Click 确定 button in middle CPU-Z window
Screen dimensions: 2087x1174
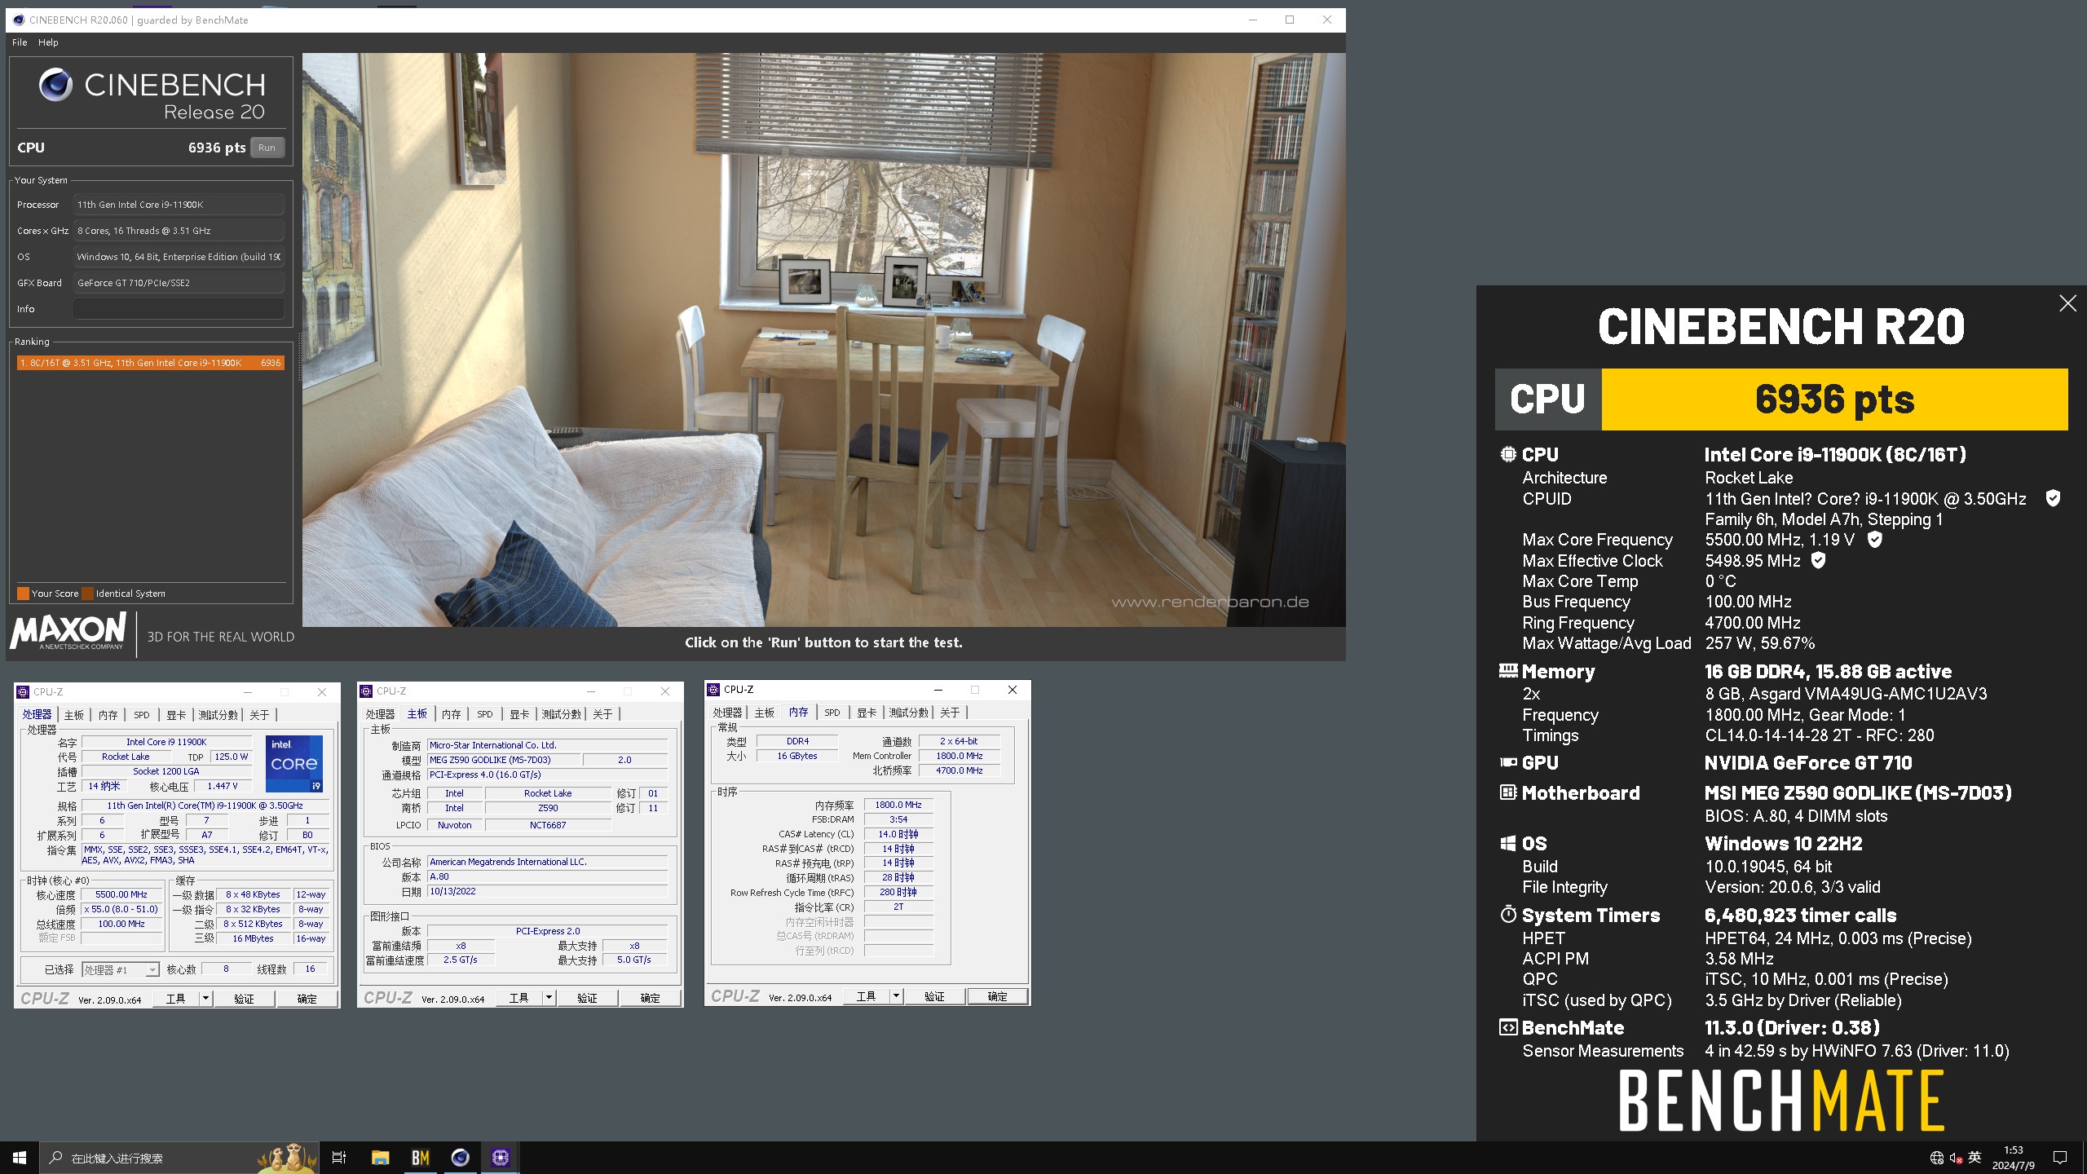(651, 998)
